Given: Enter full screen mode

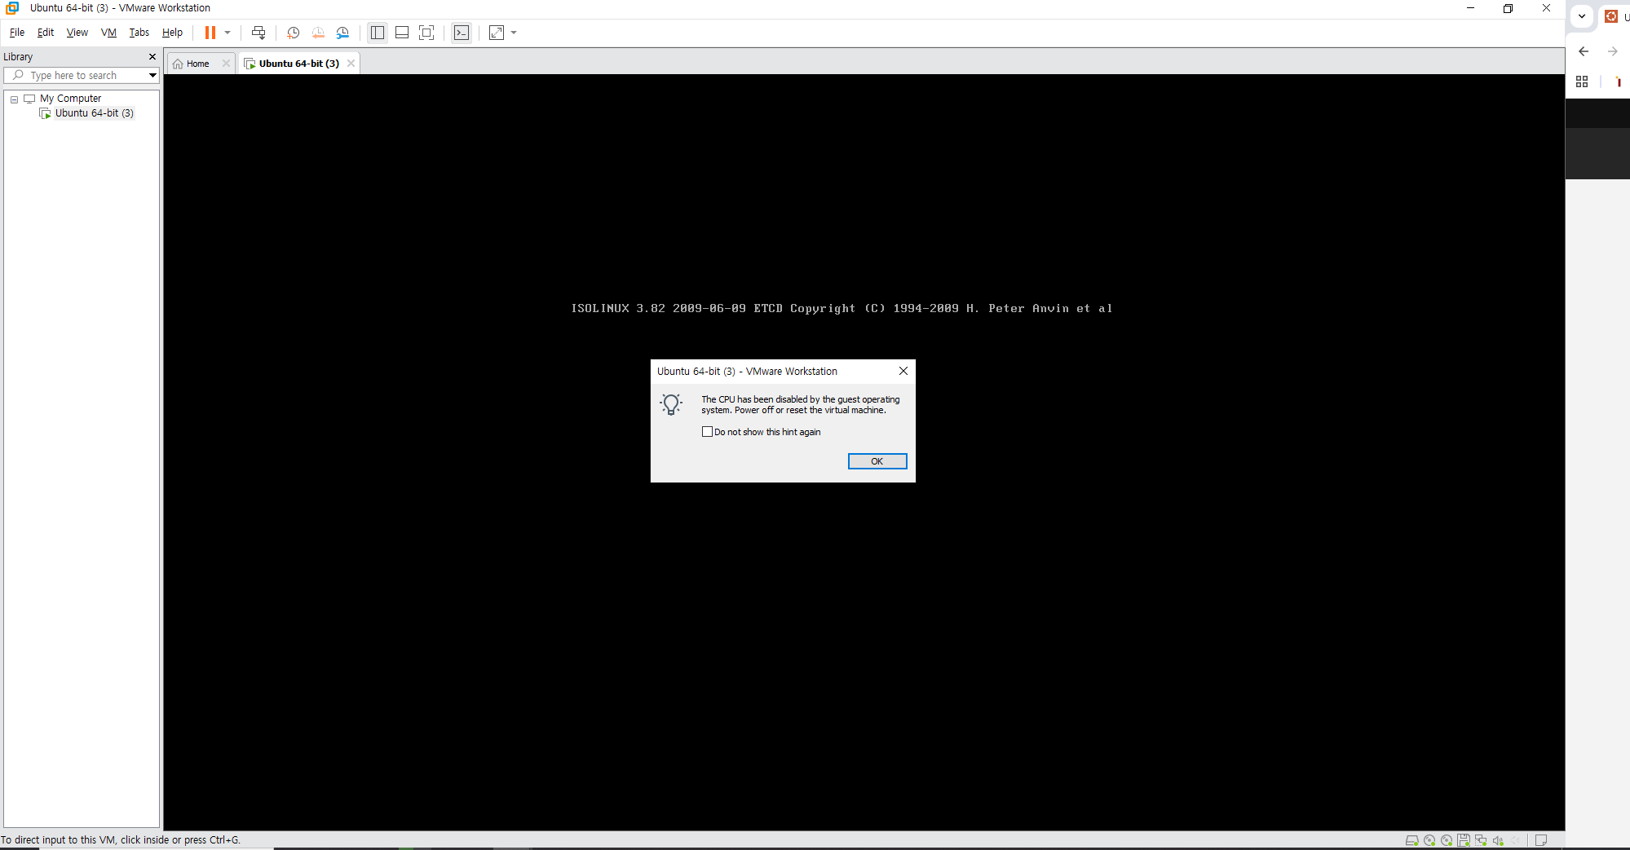Looking at the screenshot, I should coord(426,33).
